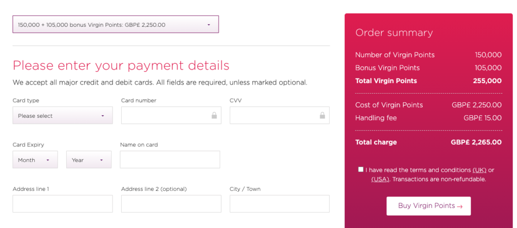Image resolution: width=517 pixels, height=228 pixels.
Task: Open the Virgin Points amount dropdown
Action: [116, 24]
